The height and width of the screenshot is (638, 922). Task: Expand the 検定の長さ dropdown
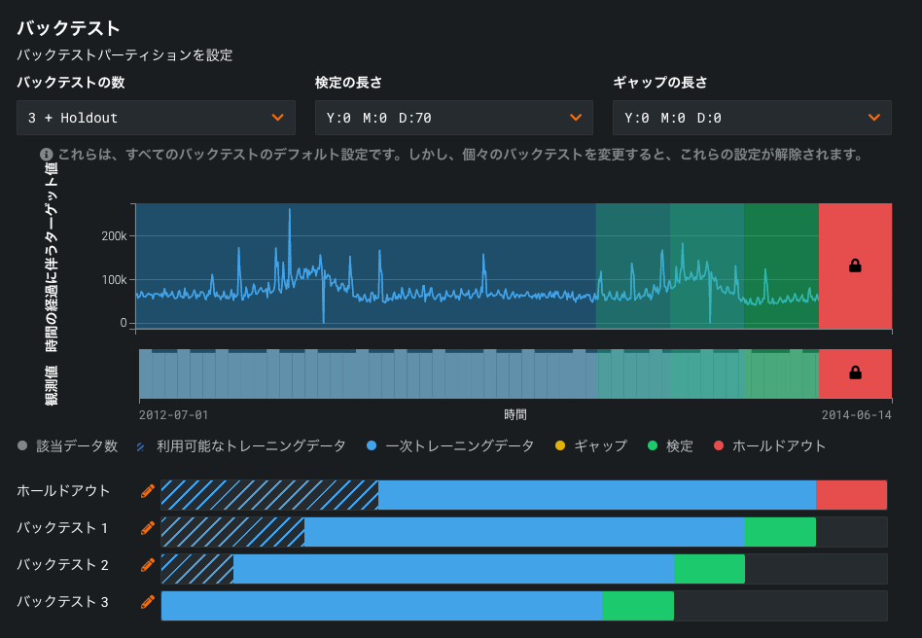(453, 118)
